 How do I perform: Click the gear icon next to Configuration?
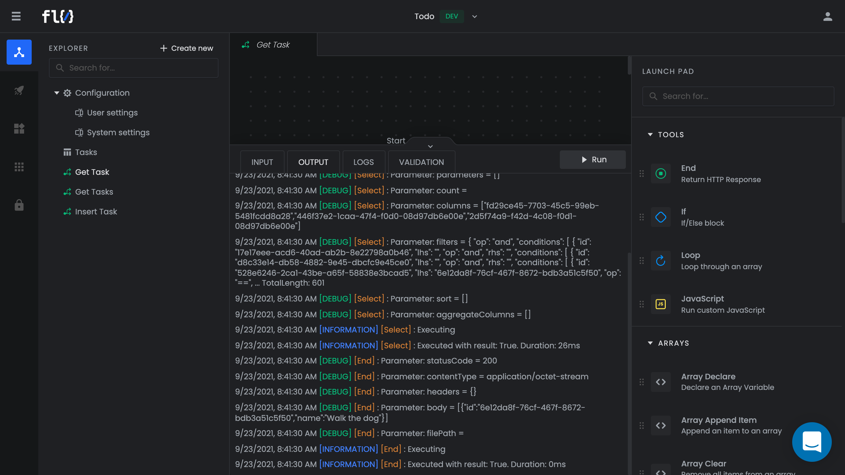67,93
